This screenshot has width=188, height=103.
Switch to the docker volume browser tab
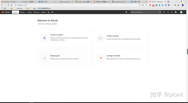(x=84, y=2)
